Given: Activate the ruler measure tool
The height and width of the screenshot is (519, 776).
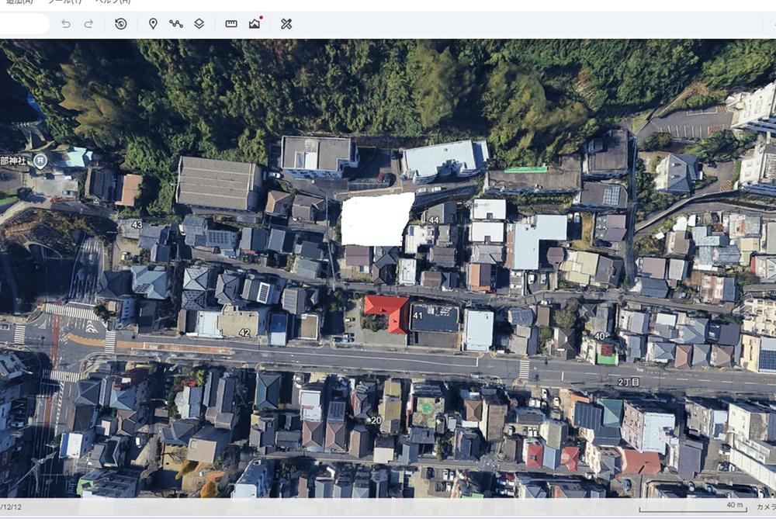Looking at the screenshot, I should 231,24.
